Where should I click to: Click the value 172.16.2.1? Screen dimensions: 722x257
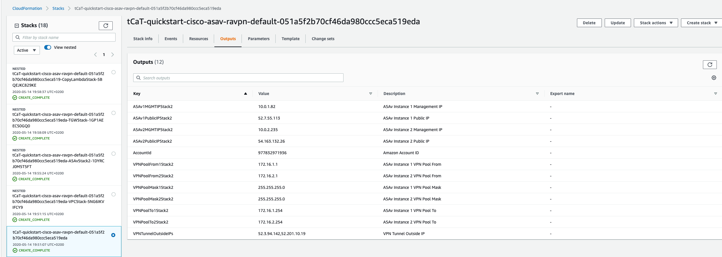(268, 176)
